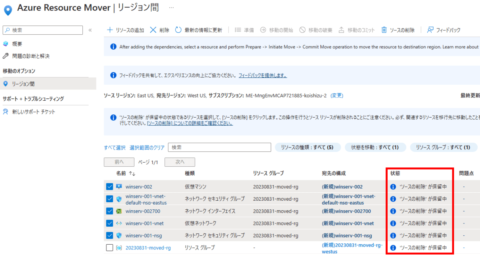Check the 20230831-moved-rg row checkbox
480x277 pixels.
coord(110,248)
